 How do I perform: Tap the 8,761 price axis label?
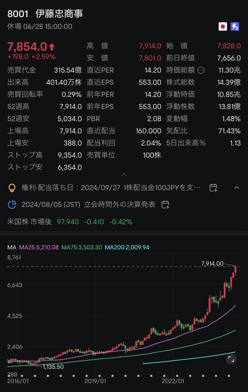pyautogui.click(x=14, y=257)
